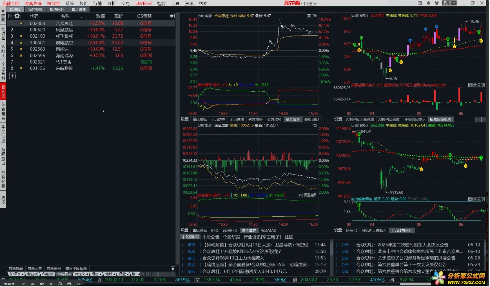
Task: Select the 东航物流 row in watchlist
Action: tap(91, 68)
